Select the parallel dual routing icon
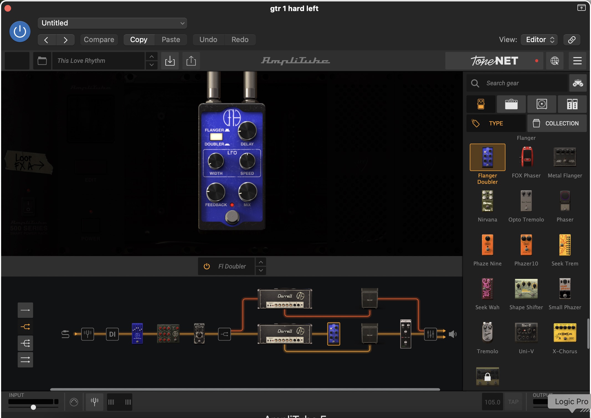This screenshot has height=418, width=591. click(x=25, y=360)
